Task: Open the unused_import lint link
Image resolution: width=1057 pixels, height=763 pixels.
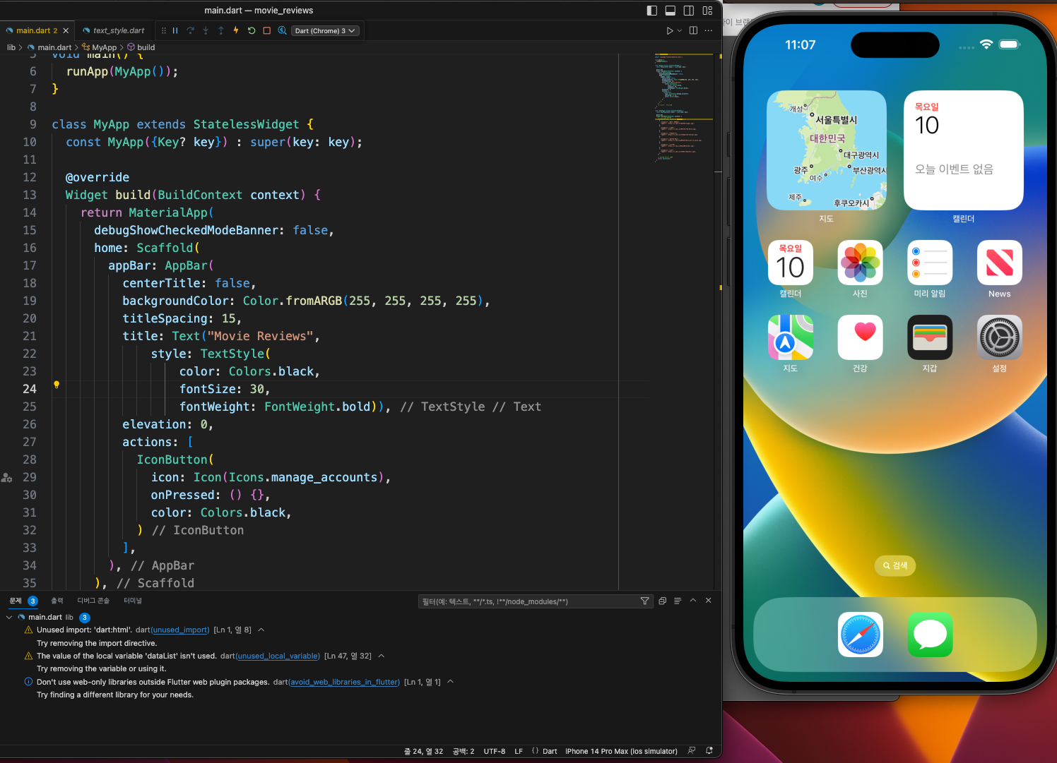Action: point(180,630)
